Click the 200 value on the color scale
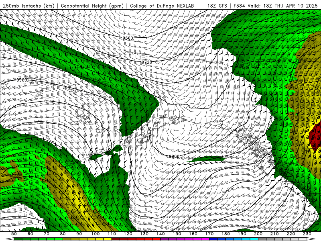The image size is (321, 241). (258, 234)
